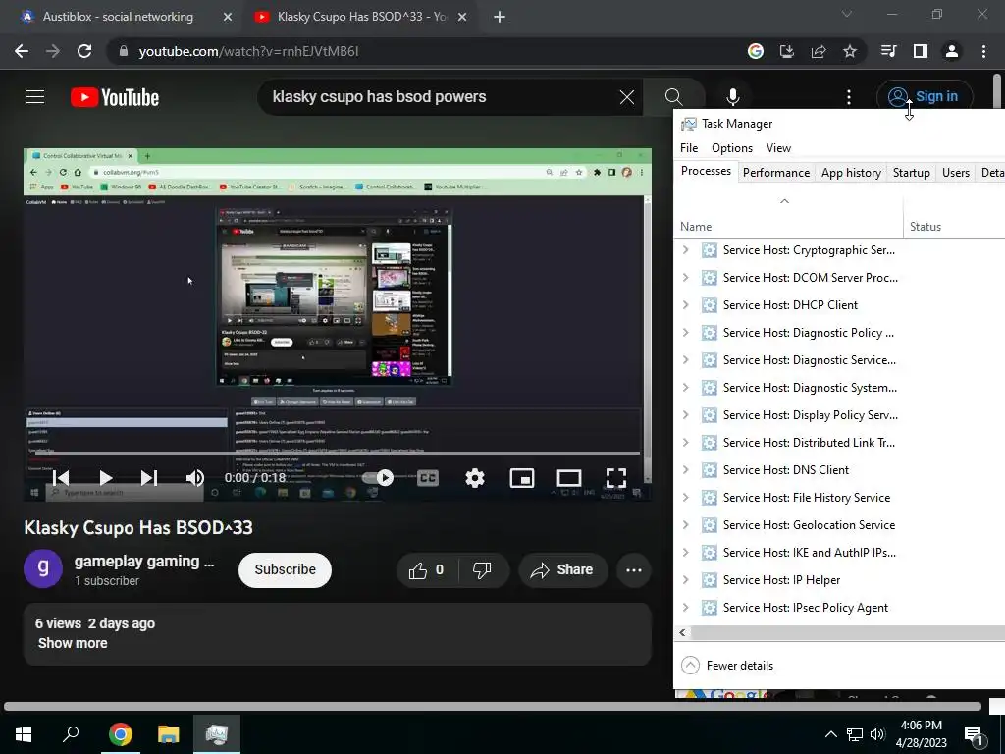This screenshot has height=754, width=1005.
Task: Expand Service Host: Display Policy Service row
Action: coord(686,415)
